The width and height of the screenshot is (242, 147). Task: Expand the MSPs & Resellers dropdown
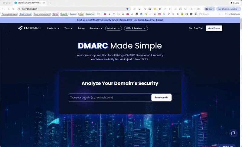pyautogui.click(x=136, y=28)
